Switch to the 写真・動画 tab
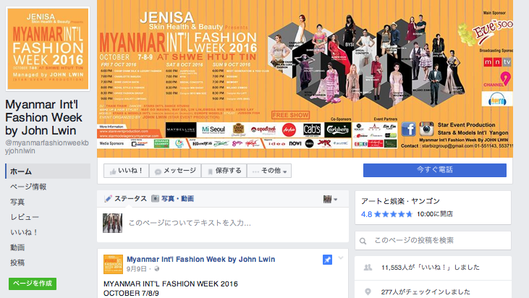The height and width of the screenshot is (298, 529). [x=172, y=199]
